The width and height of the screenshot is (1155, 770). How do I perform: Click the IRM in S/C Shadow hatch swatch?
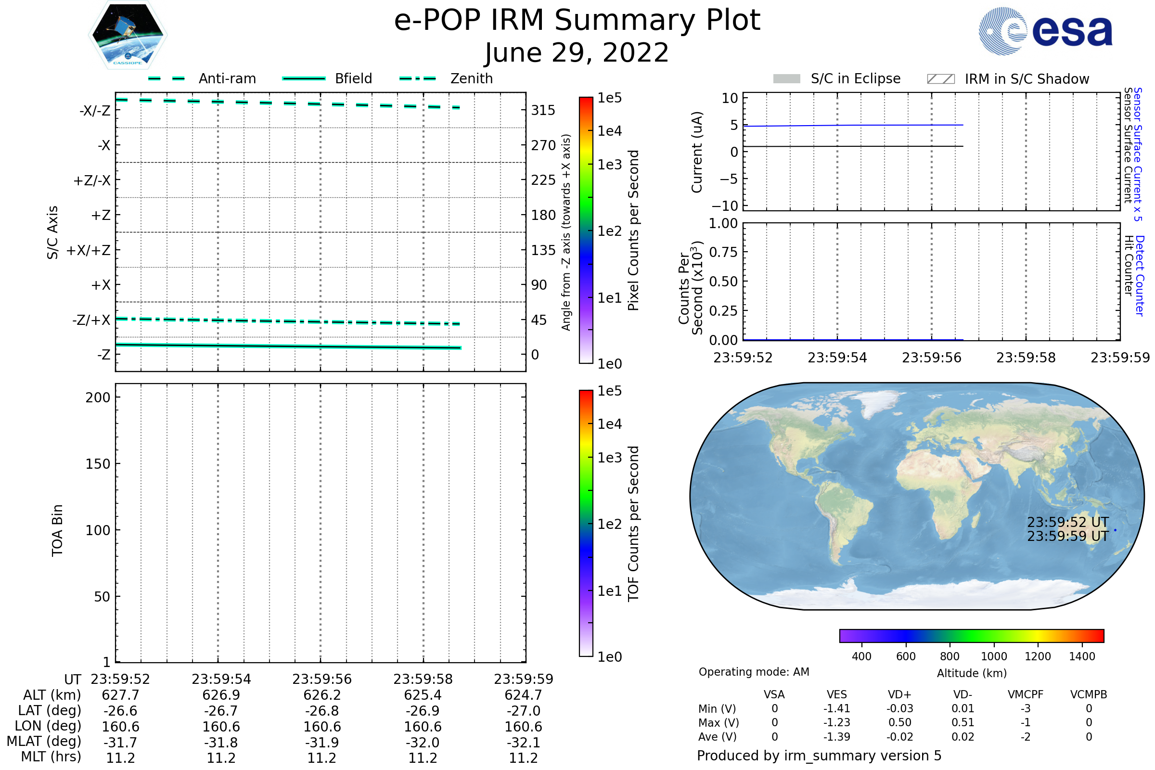[x=940, y=79]
